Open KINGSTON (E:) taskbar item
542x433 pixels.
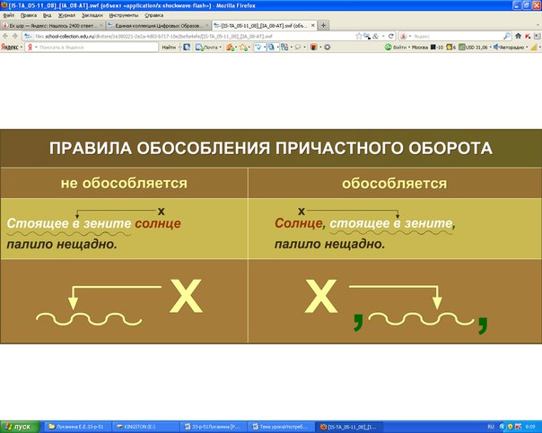tap(144, 427)
